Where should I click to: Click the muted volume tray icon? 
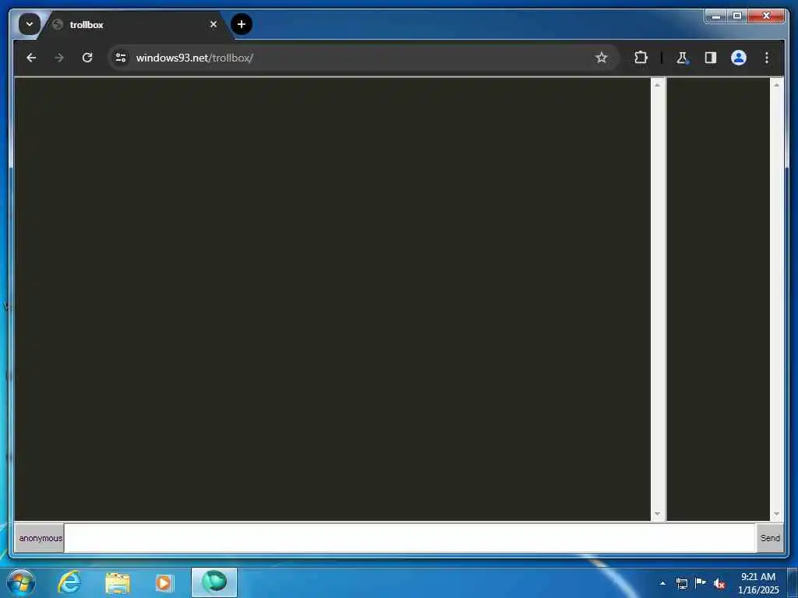coord(719,583)
